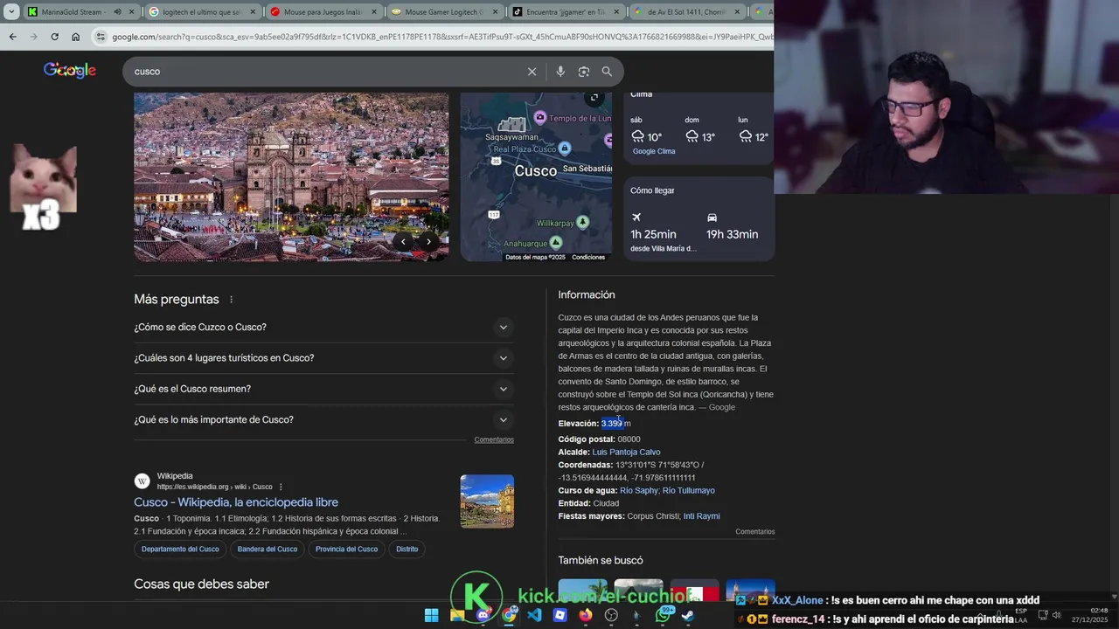This screenshot has height=629, width=1119.
Task: Show next Cusco photo with right arrow
Action: coord(428,241)
